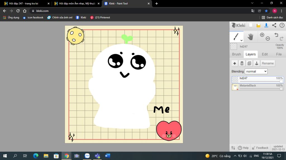Go to browser home page
The height and width of the screenshot is (160, 286).
(25, 11)
